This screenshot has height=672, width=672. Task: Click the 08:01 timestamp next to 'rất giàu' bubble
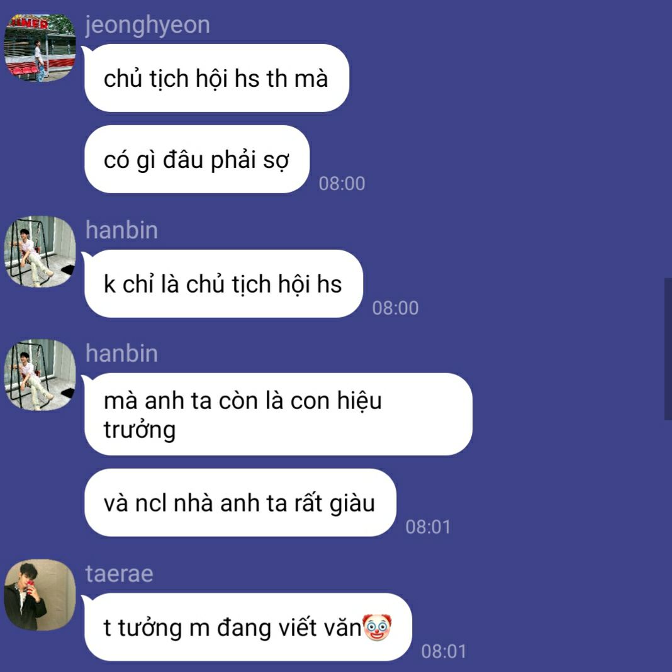(x=428, y=527)
